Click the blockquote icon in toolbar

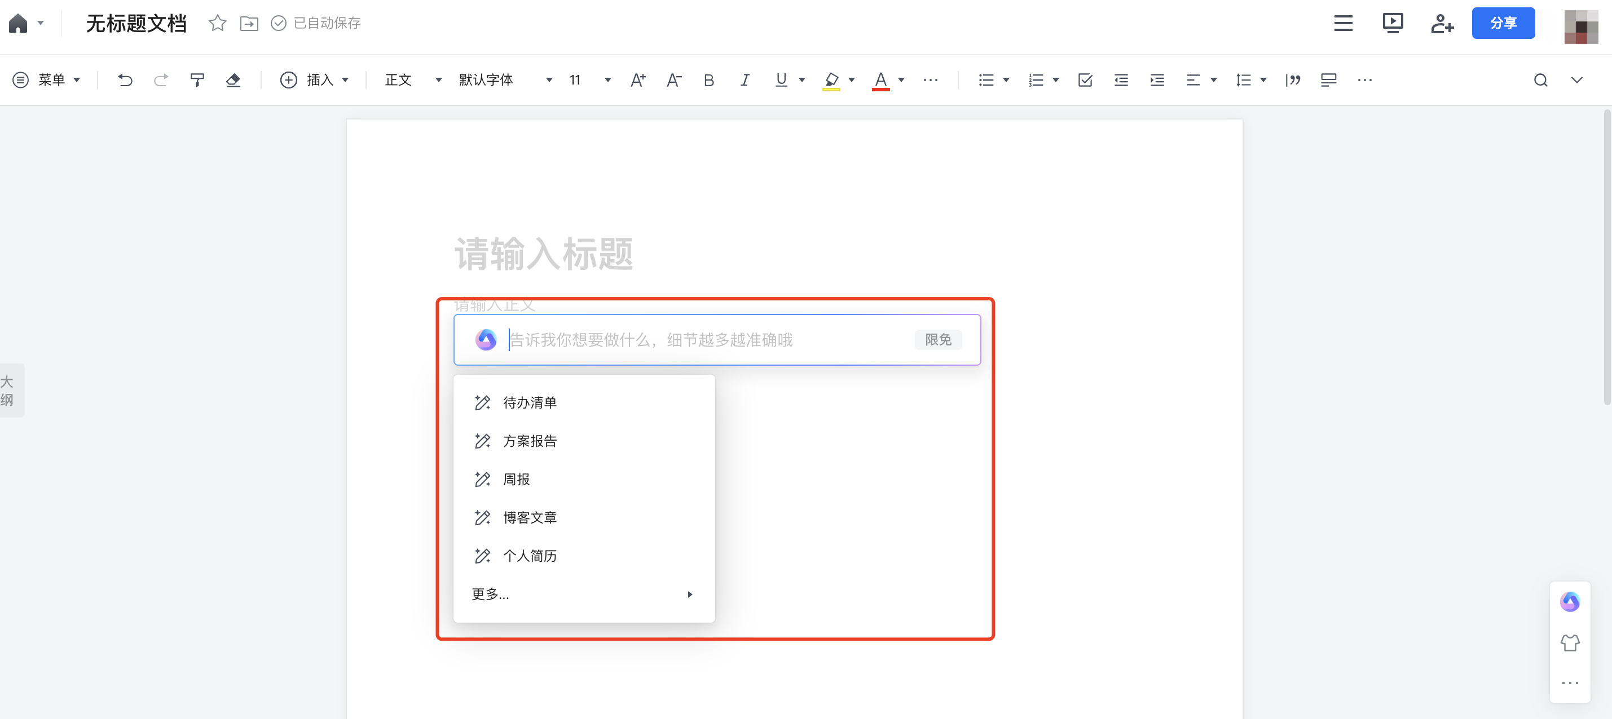pos(1292,80)
